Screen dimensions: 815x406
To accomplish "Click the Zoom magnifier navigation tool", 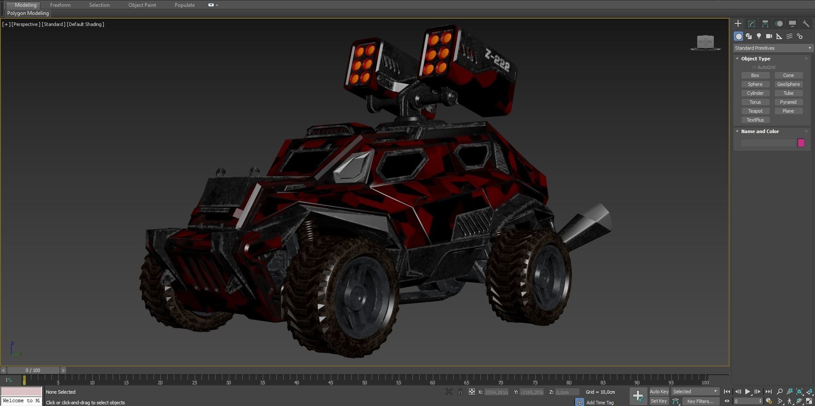I will point(780,392).
